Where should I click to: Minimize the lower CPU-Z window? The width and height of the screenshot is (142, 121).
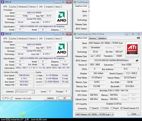coord(57,34)
